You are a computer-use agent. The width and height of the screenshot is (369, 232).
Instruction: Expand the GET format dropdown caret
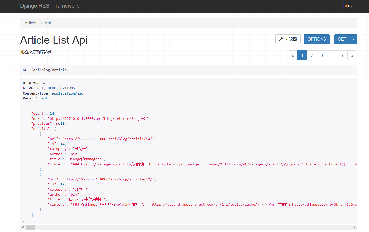354,39
